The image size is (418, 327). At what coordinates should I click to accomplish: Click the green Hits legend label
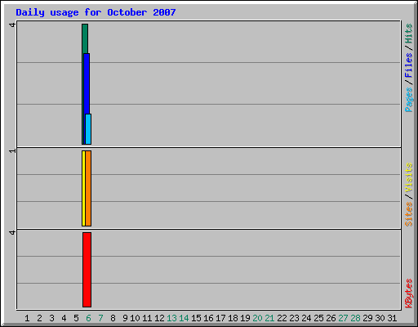tap(408, 34)
